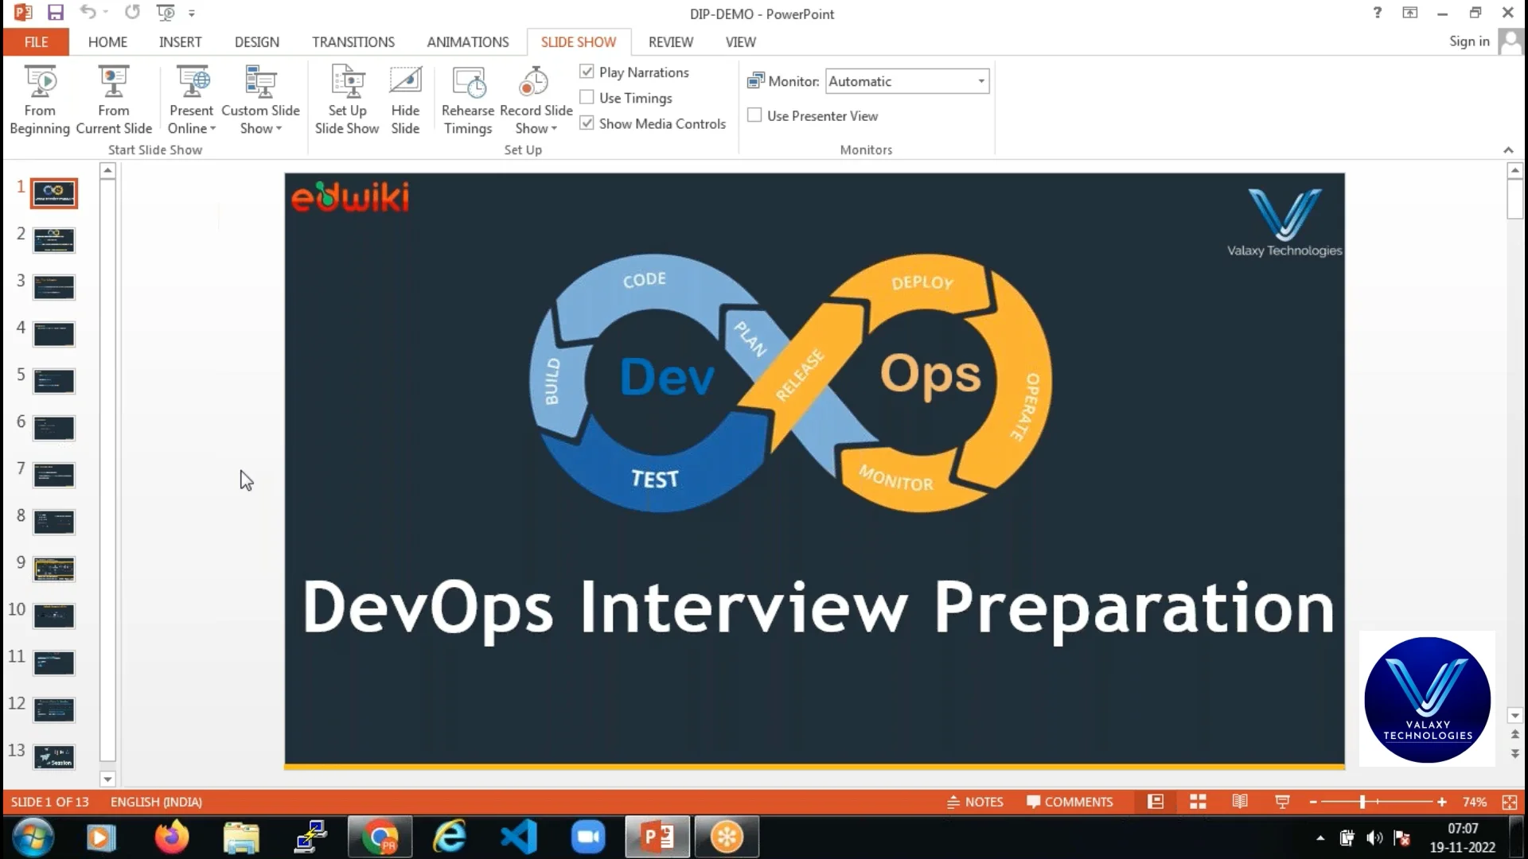The image size is (1528, 859).
Task: Show hidden system tray icons
Action: click(x=1320, y=838)
